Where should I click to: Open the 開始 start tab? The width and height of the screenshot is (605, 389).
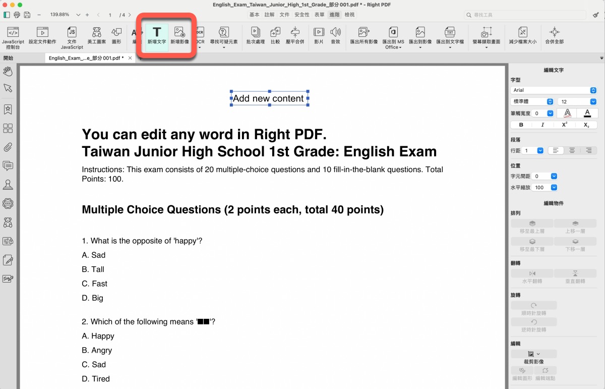pyautogui.click(x=8, y=58)
